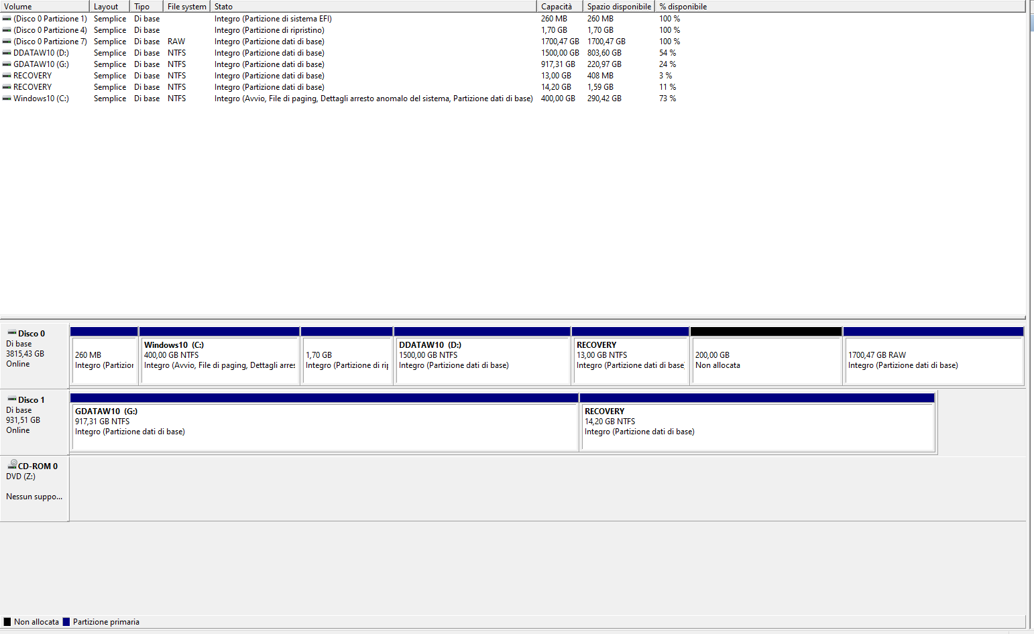Click the drive icon beside GDATAW10 (G:) volume row

(x=7, y=64)
